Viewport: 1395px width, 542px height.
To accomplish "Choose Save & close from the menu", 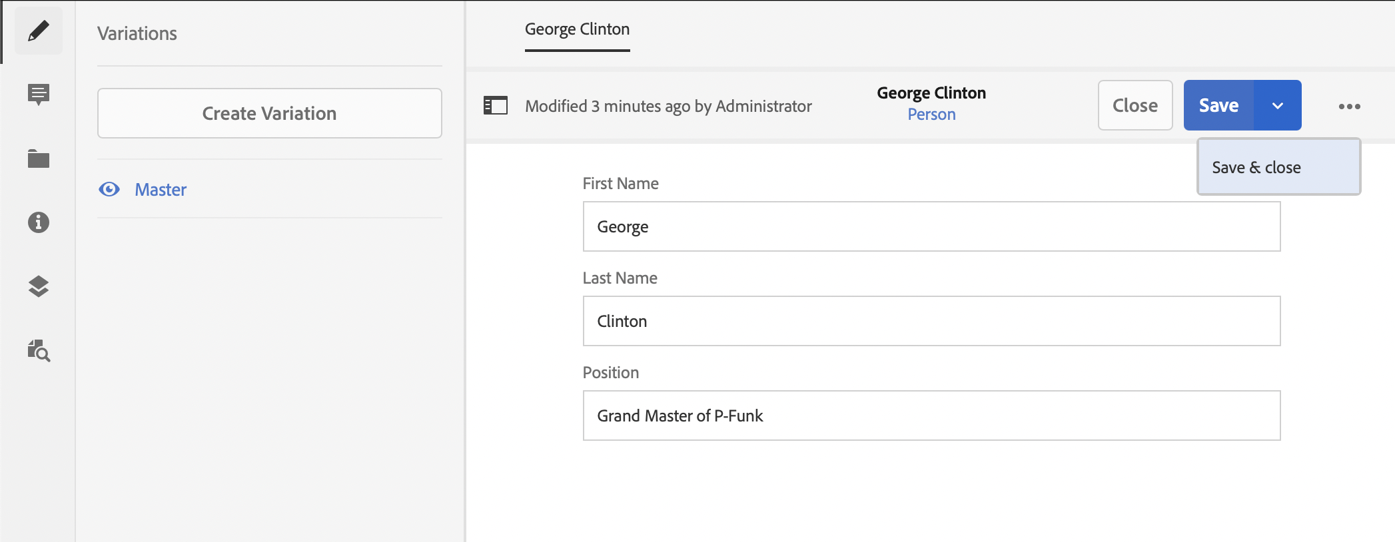I will 1256,168.
